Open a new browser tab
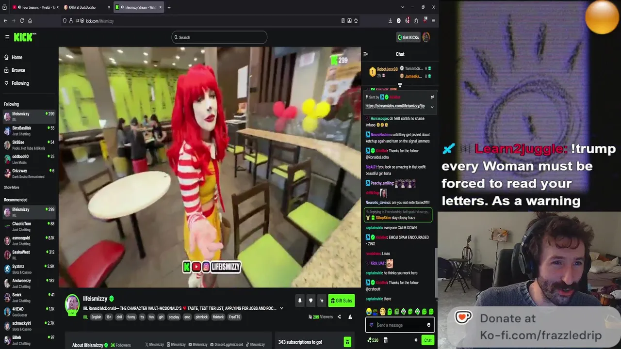 (x=169, y=7)
